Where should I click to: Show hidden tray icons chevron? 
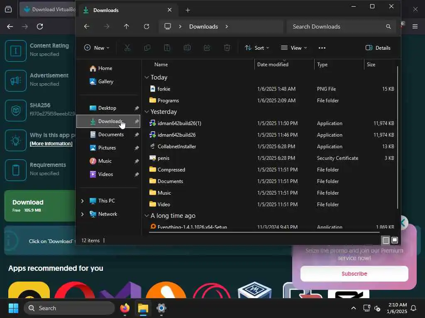[354, 308]
